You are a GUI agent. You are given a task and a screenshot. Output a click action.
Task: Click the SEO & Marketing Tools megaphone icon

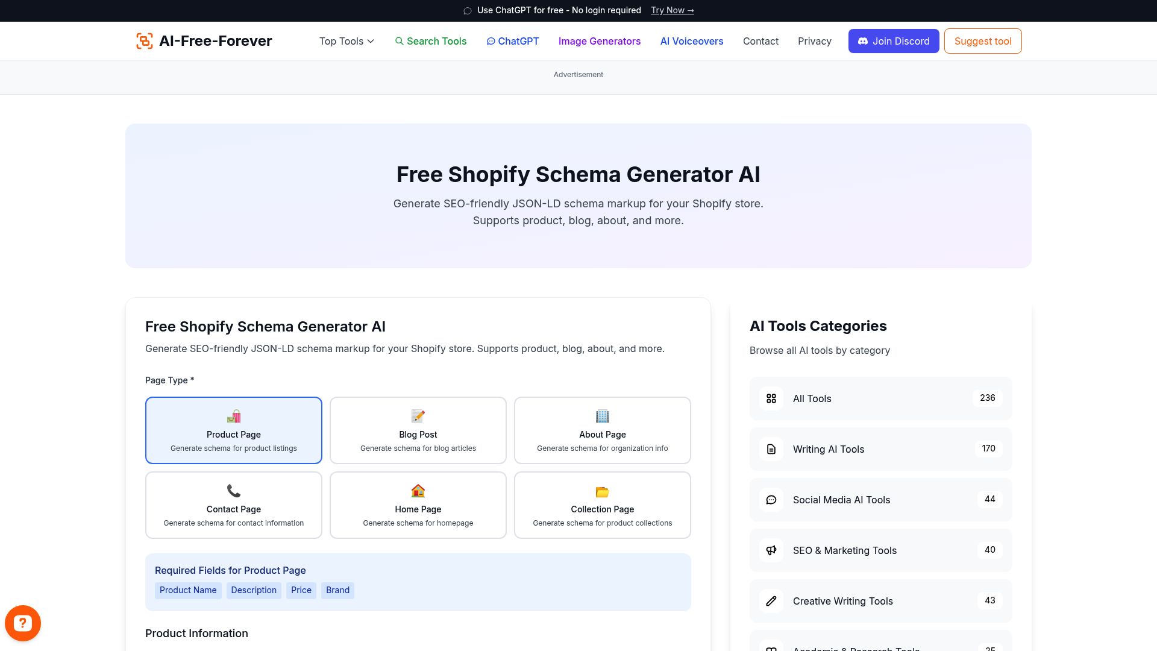coord(771,550)
